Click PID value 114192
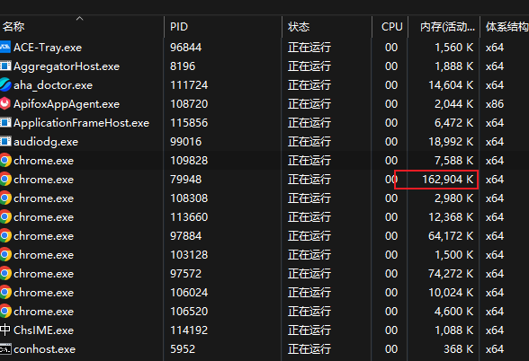 tap(189, 330)
